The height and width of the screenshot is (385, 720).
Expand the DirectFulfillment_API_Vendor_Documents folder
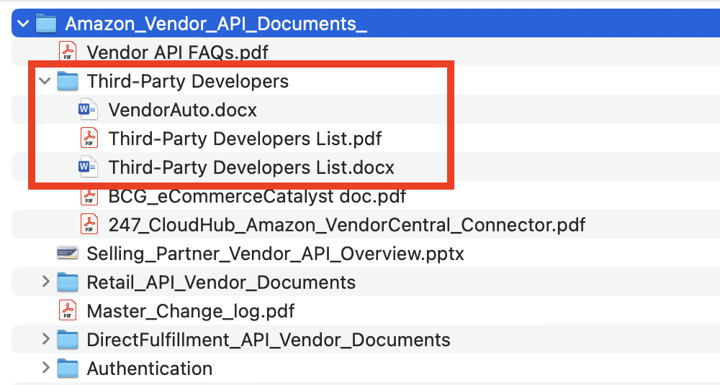(x=45, y=339)
